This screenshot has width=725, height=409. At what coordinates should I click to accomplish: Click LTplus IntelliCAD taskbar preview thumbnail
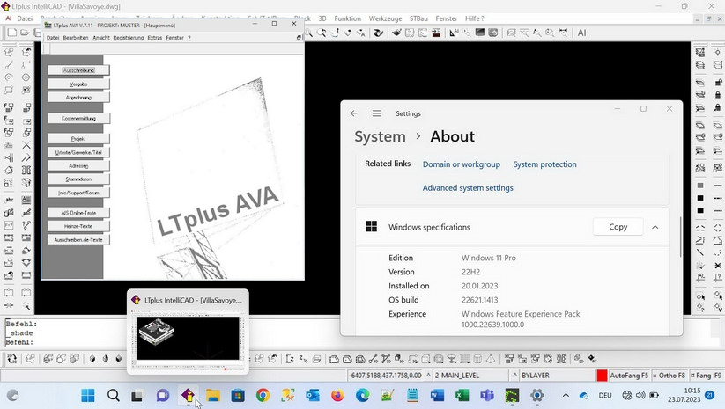click(x=188, y=332)
